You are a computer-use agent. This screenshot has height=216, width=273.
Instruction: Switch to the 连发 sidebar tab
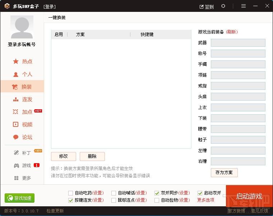(22, 99)
